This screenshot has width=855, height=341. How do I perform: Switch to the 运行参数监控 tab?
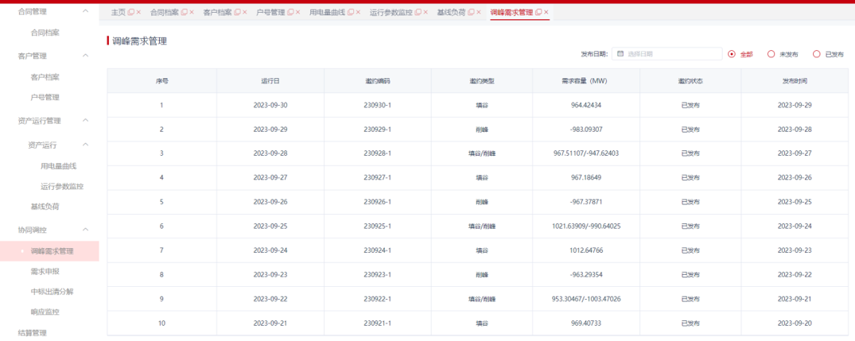391,12
